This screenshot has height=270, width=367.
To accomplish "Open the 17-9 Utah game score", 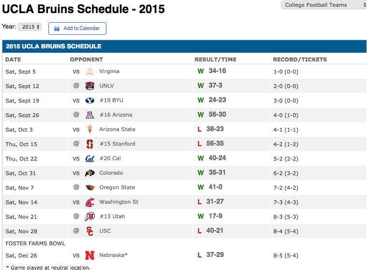I will coord(216,216).
